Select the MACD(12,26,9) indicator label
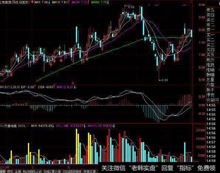This screenshot has height=173, width=220. 10,87
